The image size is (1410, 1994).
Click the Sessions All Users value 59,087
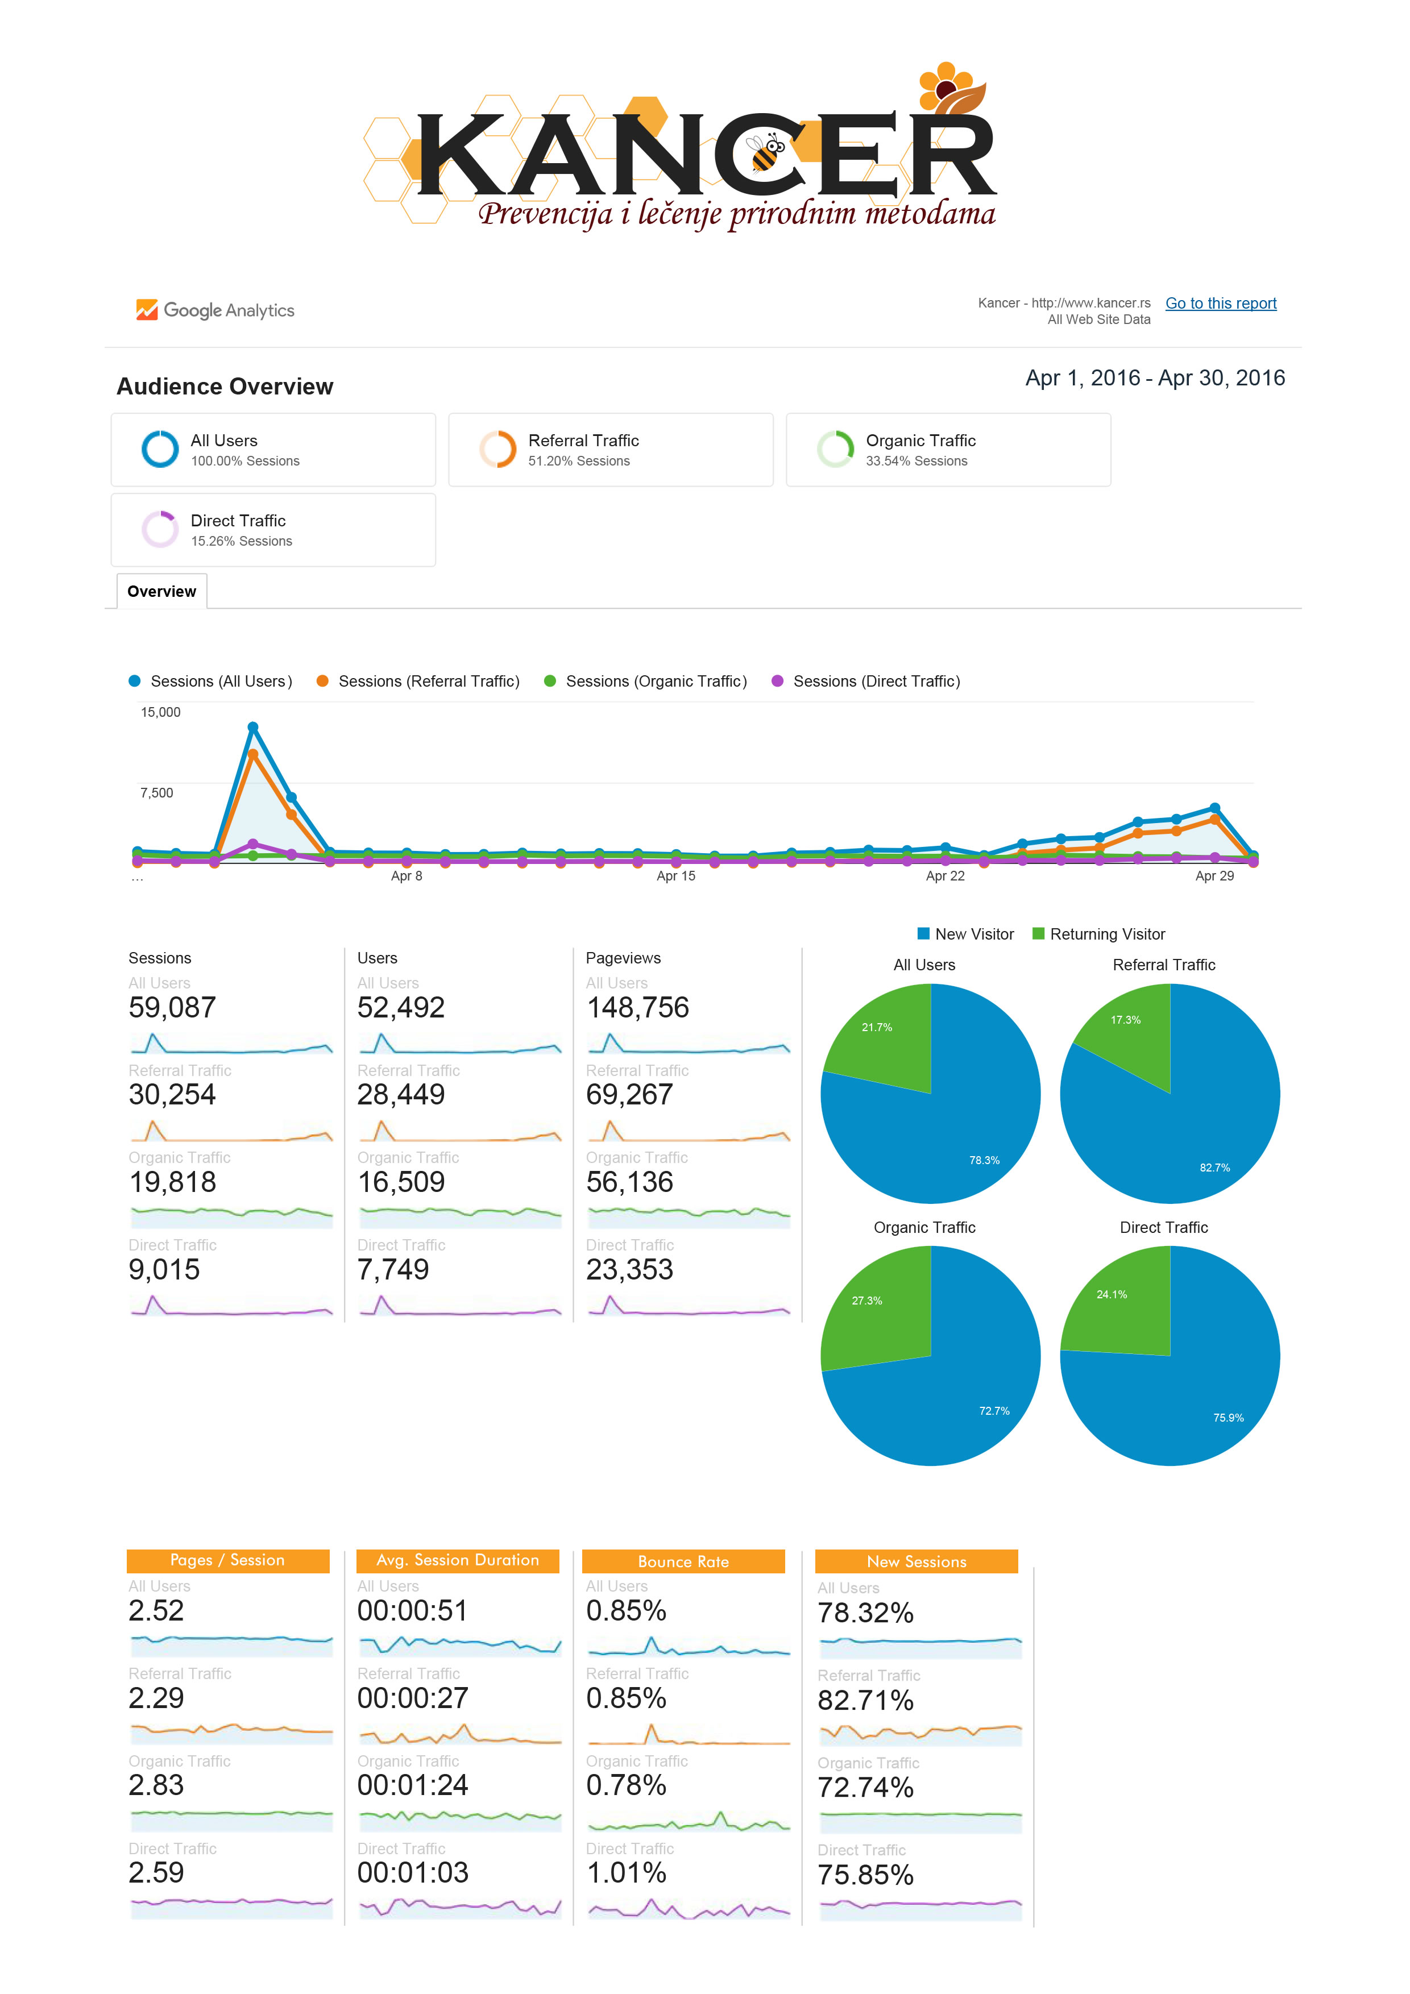[x=172, y=1007]
